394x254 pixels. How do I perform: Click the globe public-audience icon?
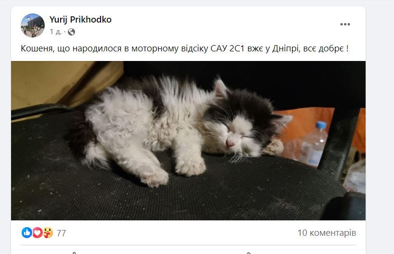coord(71,32)
